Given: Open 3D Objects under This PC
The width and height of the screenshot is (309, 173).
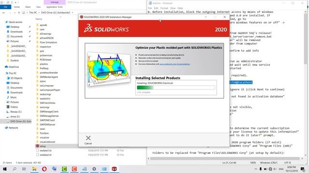Looking at the screenshot, I should point(16,78).
